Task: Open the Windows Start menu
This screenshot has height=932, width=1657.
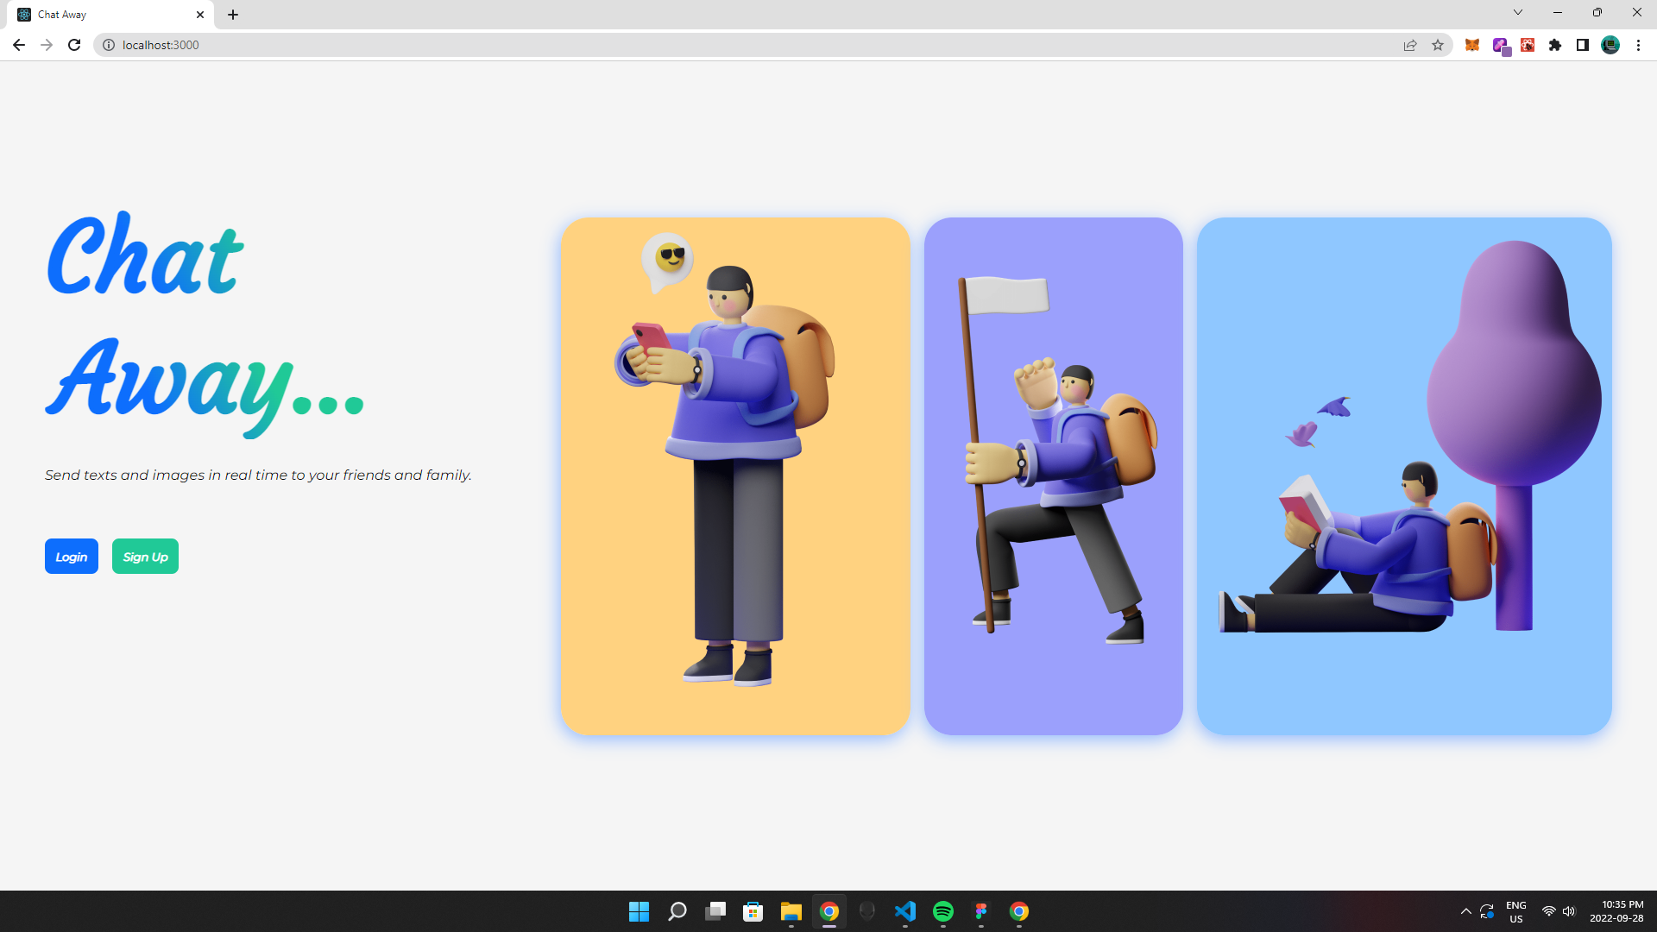Action: click(x=639, y=911)
